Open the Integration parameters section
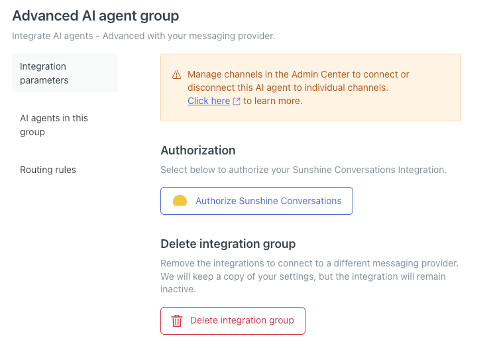This screenshot has height=348, width=495. tap(65, 73)
